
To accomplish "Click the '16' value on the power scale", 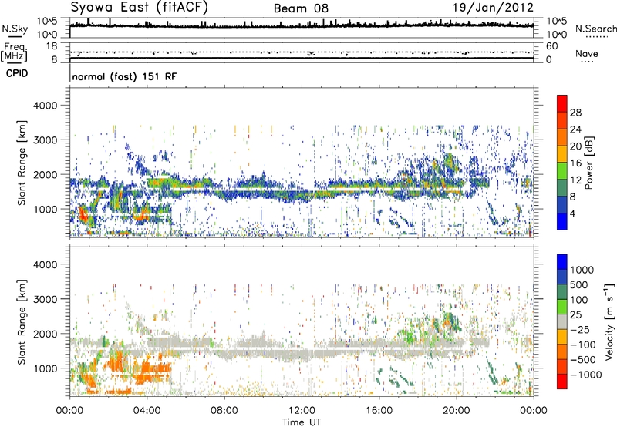I will pos(575,163).
